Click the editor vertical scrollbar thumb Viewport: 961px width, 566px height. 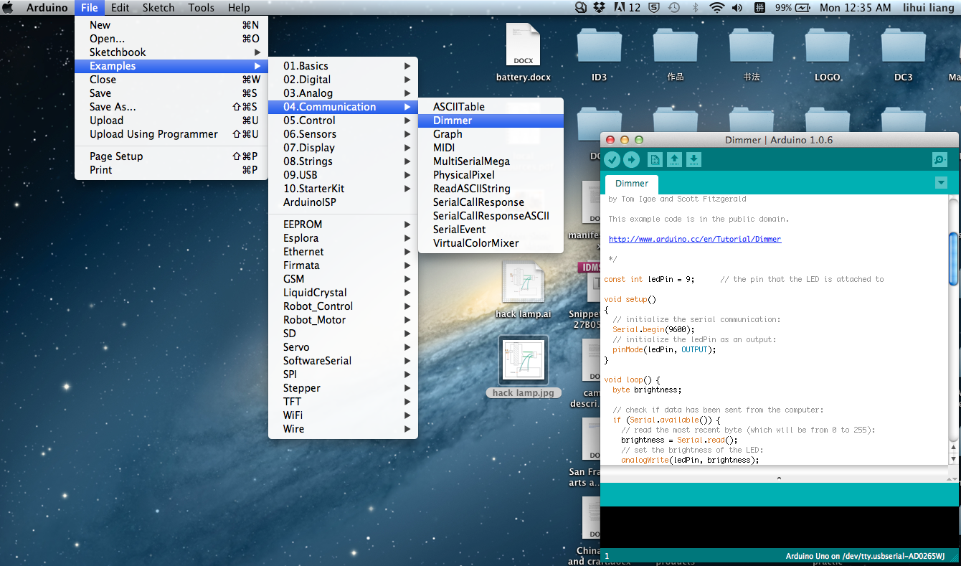[953, 258]
